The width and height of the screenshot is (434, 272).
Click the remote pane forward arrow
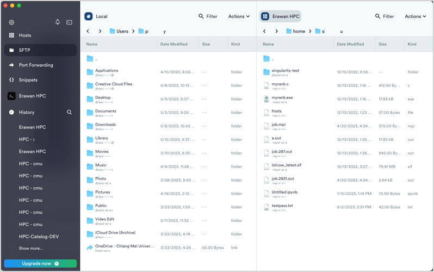pos(276,32)
